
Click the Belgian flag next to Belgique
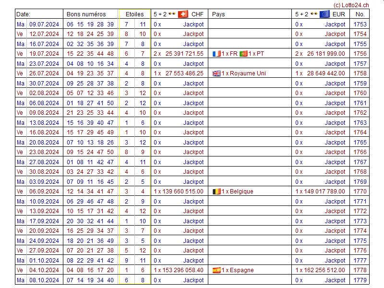216,192
